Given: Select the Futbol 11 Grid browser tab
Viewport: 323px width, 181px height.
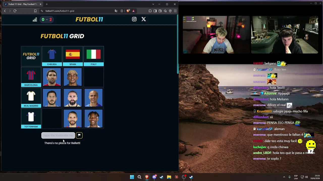Looking at the screenshot, I should click(x=22, y=4).
